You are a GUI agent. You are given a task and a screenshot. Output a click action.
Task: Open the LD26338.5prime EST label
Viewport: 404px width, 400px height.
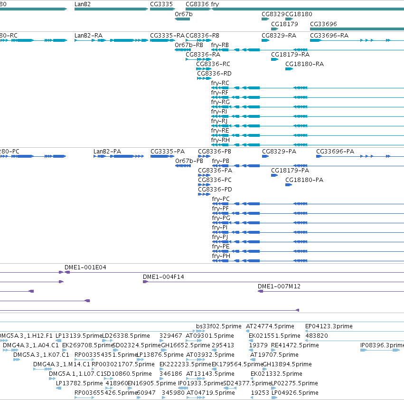coord(126,336)
